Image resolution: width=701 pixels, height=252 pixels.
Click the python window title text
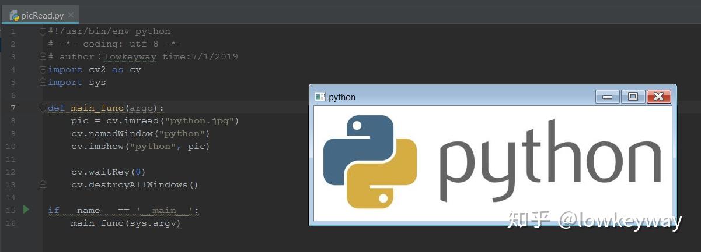tap(342, 97)
